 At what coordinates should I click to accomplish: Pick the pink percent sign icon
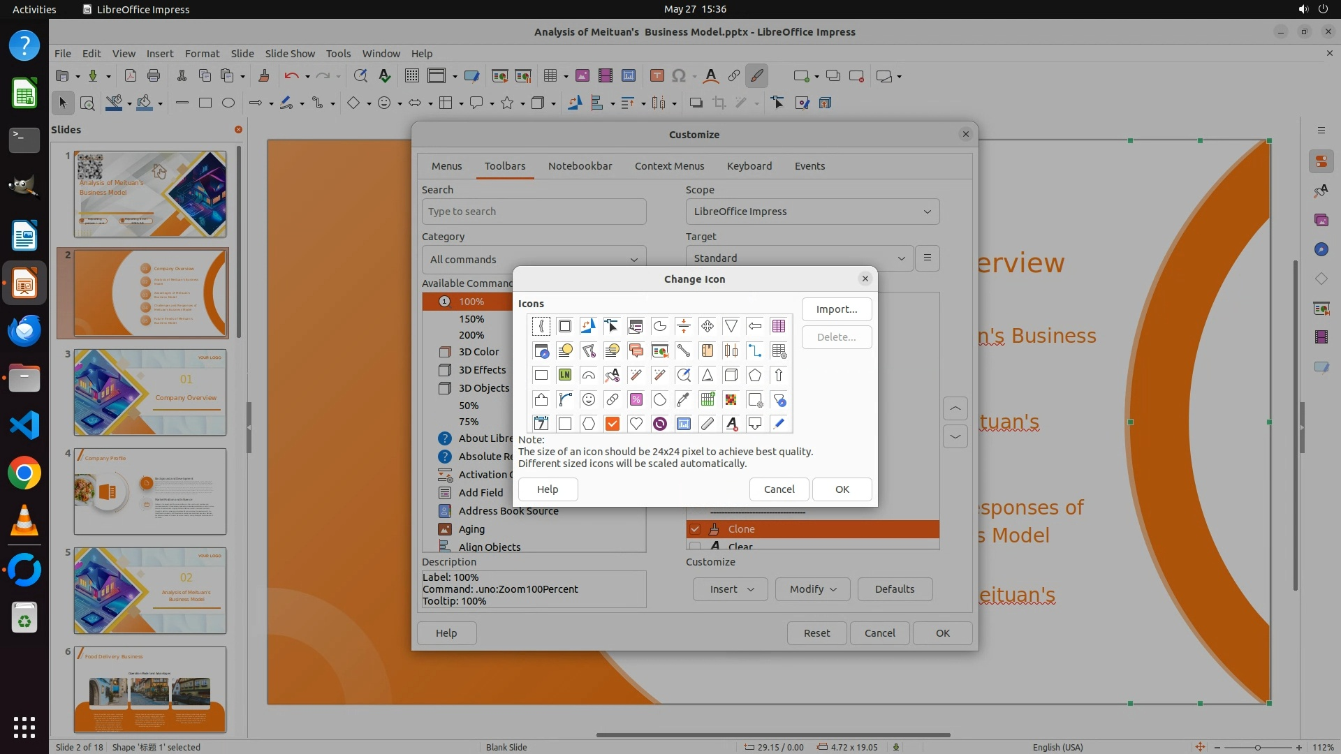pos(636,399)
